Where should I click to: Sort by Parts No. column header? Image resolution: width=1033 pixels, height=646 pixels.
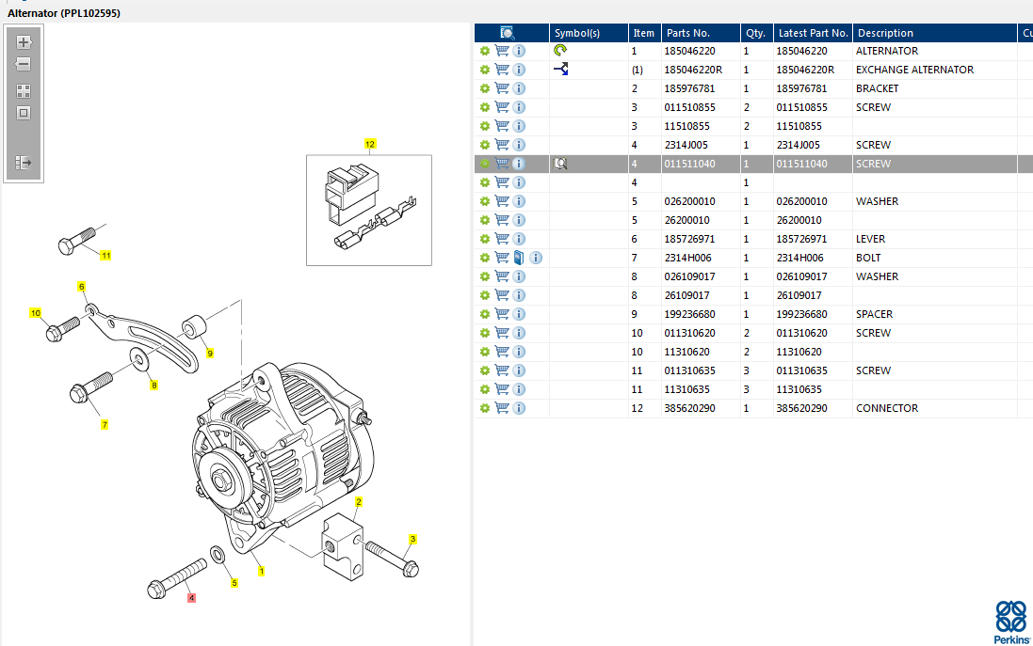(701, 33)
